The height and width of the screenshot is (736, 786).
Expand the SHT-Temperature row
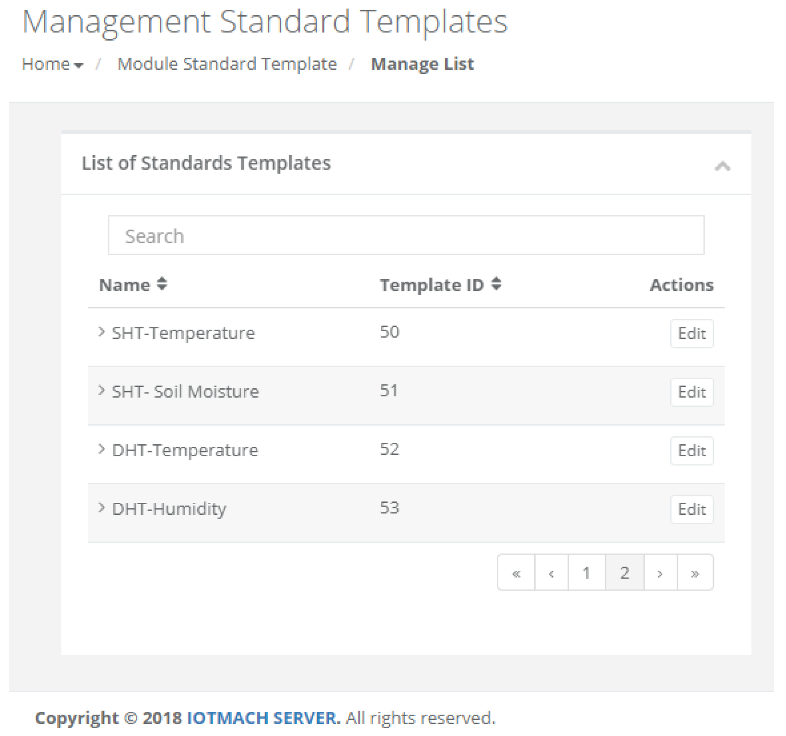pos(102,332)
